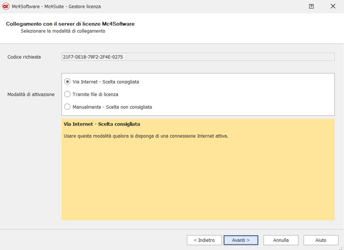
Task: Click the bold heading inside yellow panel
Action: (x=102, y=124)
